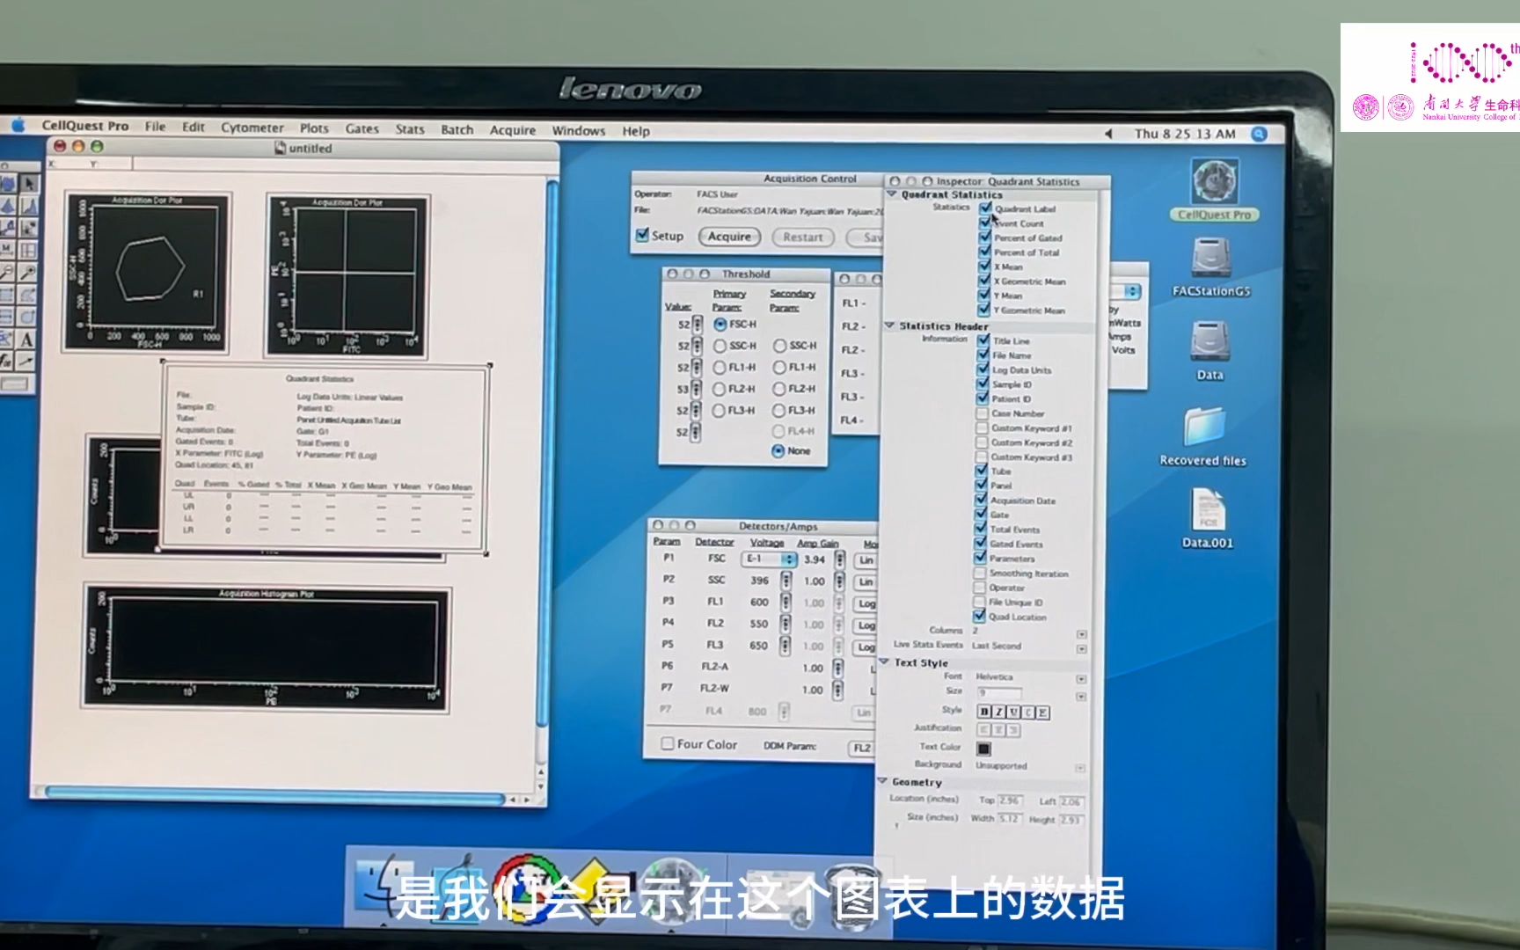Click the Acquire button
The image size is (1520, 950).
pyautogui.click(x=730, y=237)
